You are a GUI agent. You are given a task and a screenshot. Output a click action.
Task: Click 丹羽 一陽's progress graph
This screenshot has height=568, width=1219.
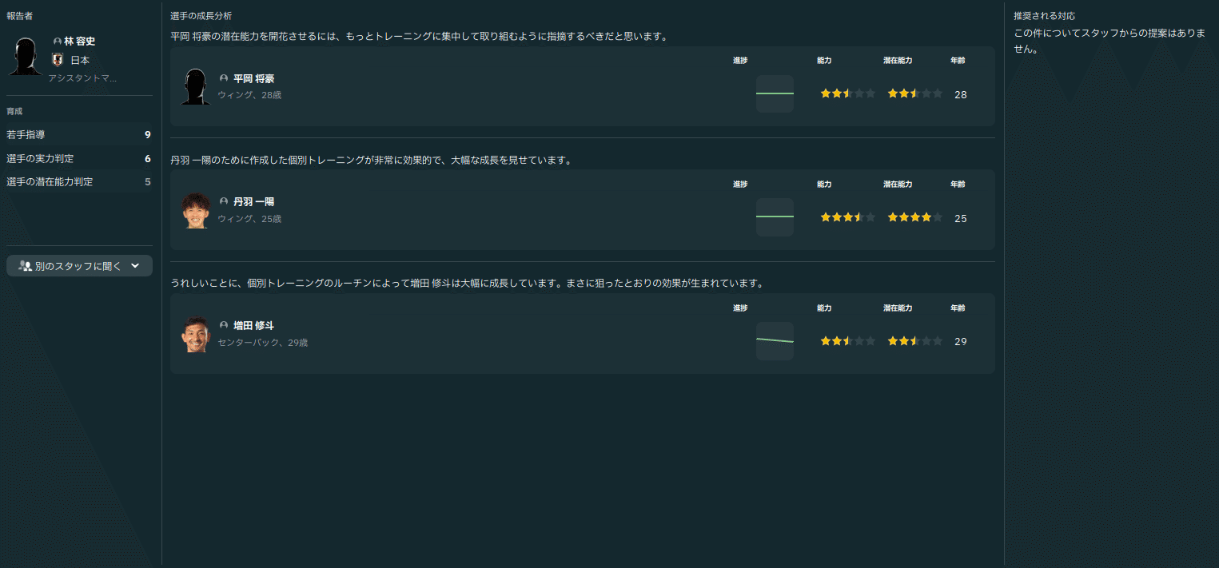coord(775,217)
